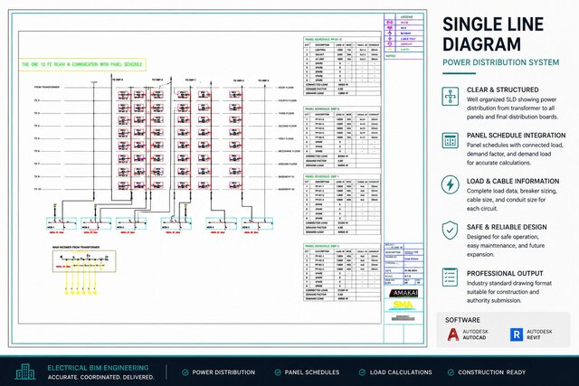Click the First Floor label in diagram

coord(286,138)
